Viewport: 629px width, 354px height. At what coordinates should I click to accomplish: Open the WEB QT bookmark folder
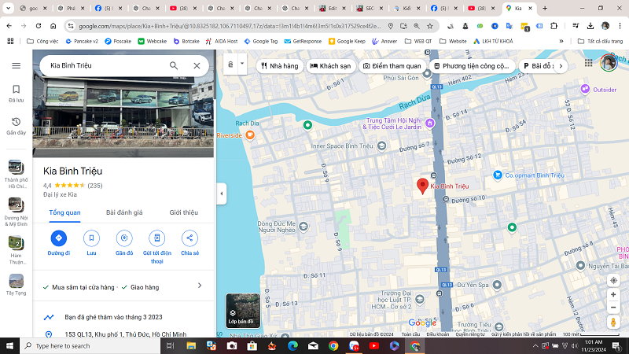[418, 41]
